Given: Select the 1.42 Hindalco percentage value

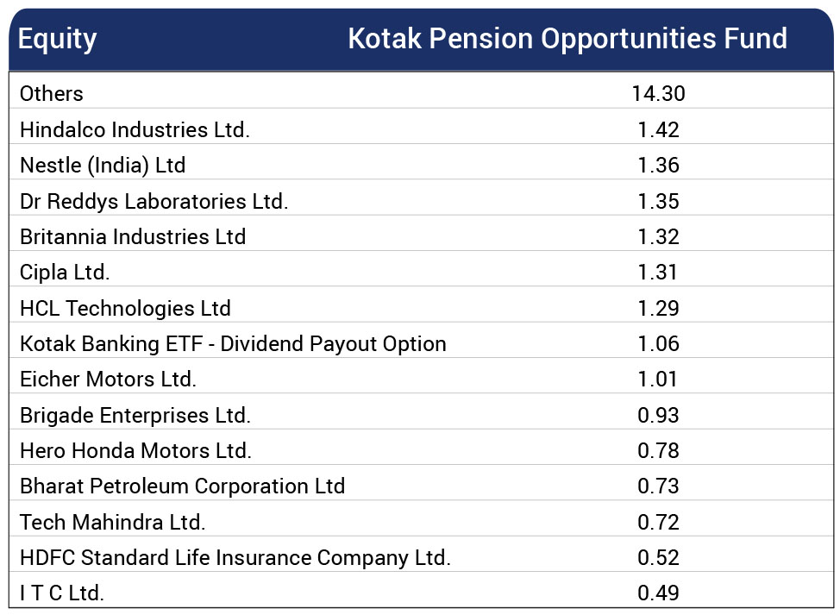Looking at the screenshot, I should [658, 129].
